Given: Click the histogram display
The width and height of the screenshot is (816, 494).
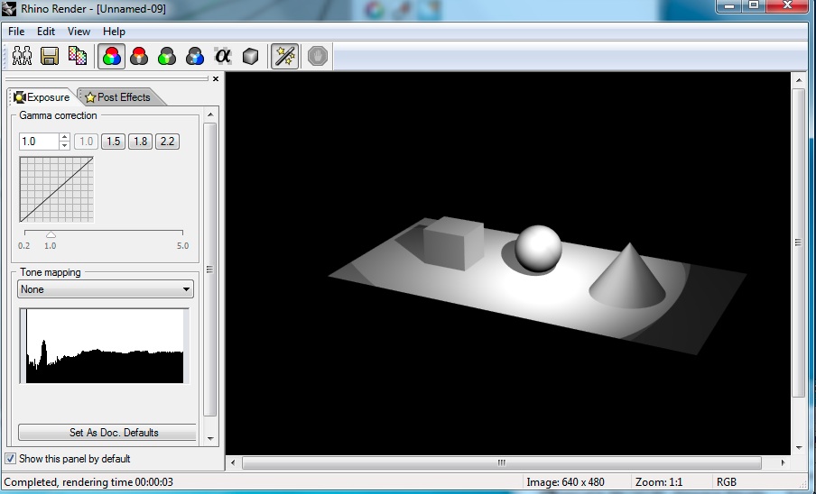Looking at the screenshot, I should (105, 346).
